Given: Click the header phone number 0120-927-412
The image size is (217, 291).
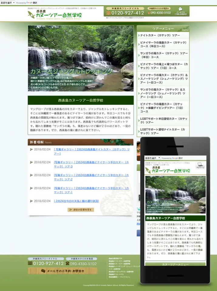Looking at the screenshot, I should 128,13.
